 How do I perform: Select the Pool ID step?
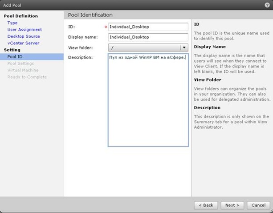pos(32,57)
